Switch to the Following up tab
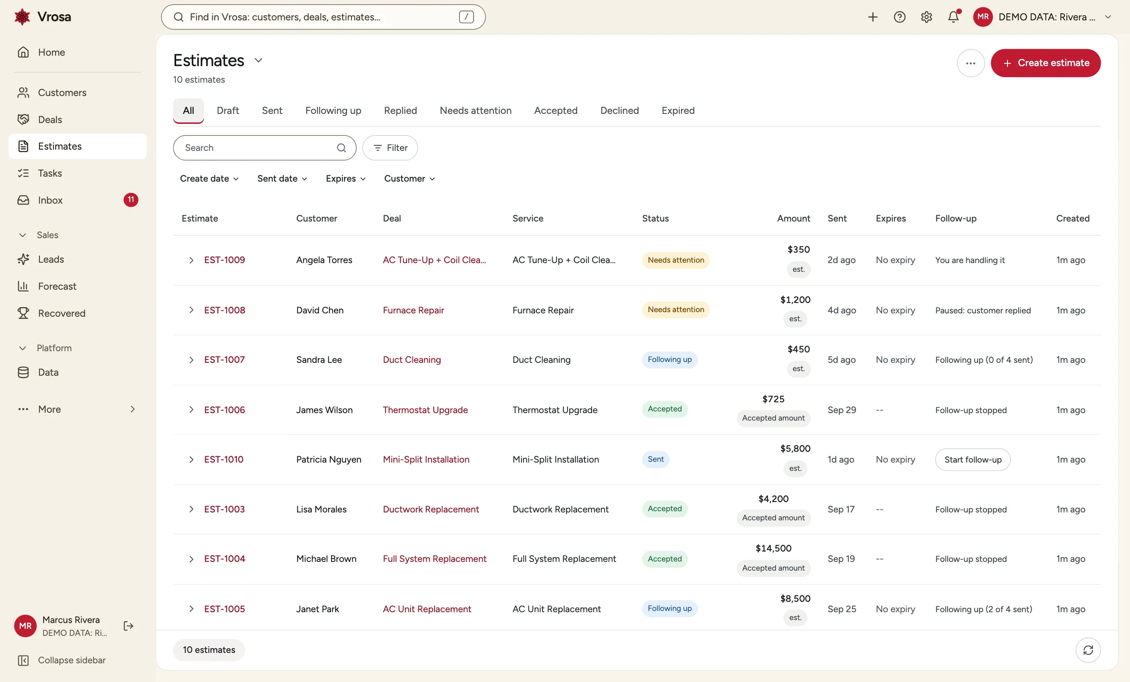1130x682 pixels. click(333, 111)
